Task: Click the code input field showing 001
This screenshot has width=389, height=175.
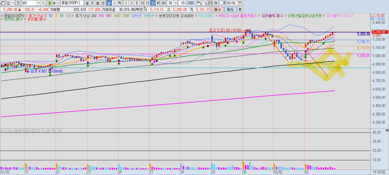Action: point(29,3)
